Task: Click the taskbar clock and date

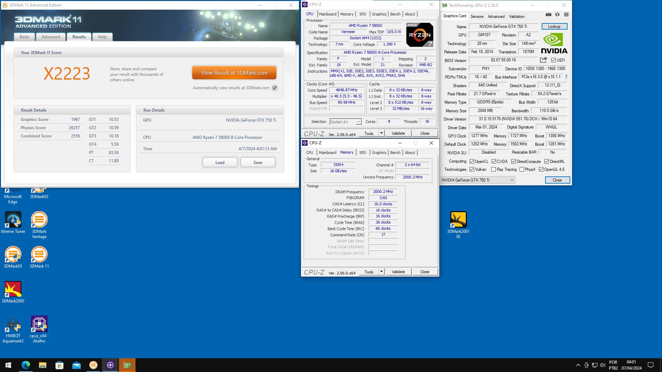Action: (631, 365)
